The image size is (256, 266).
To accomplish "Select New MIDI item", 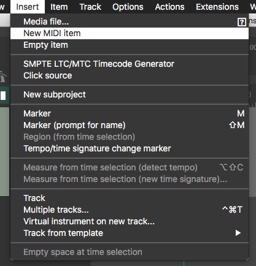I will tap(130, 33).
